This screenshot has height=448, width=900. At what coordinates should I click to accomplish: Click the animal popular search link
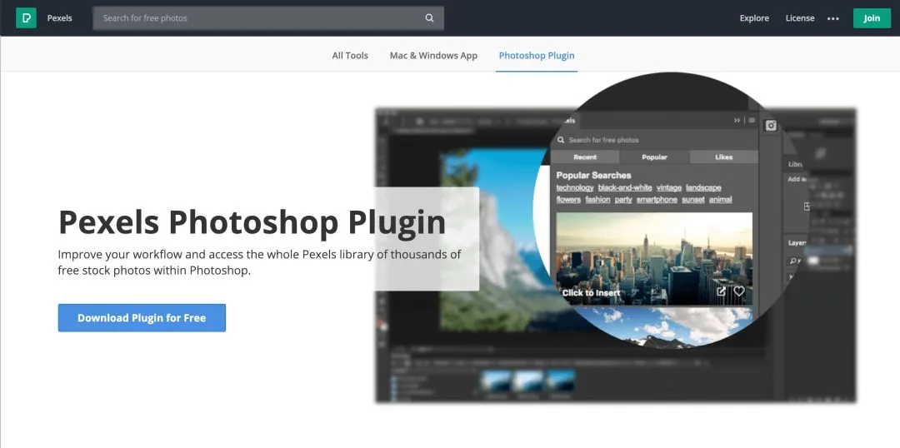[x=720, y=200]
